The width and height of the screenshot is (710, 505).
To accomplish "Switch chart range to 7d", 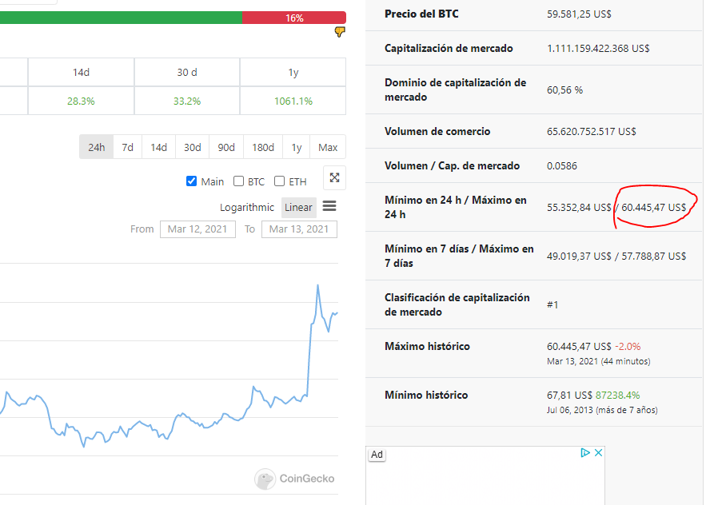I will click(x=128, y=147).
